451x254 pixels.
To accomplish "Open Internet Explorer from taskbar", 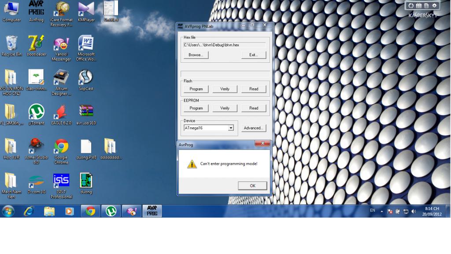I will (x=29, y=211).
